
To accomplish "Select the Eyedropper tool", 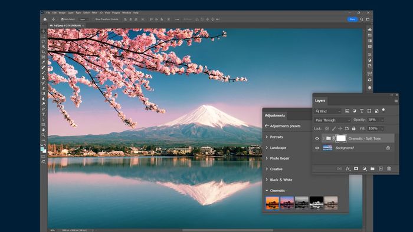I will tap(44, 62).
